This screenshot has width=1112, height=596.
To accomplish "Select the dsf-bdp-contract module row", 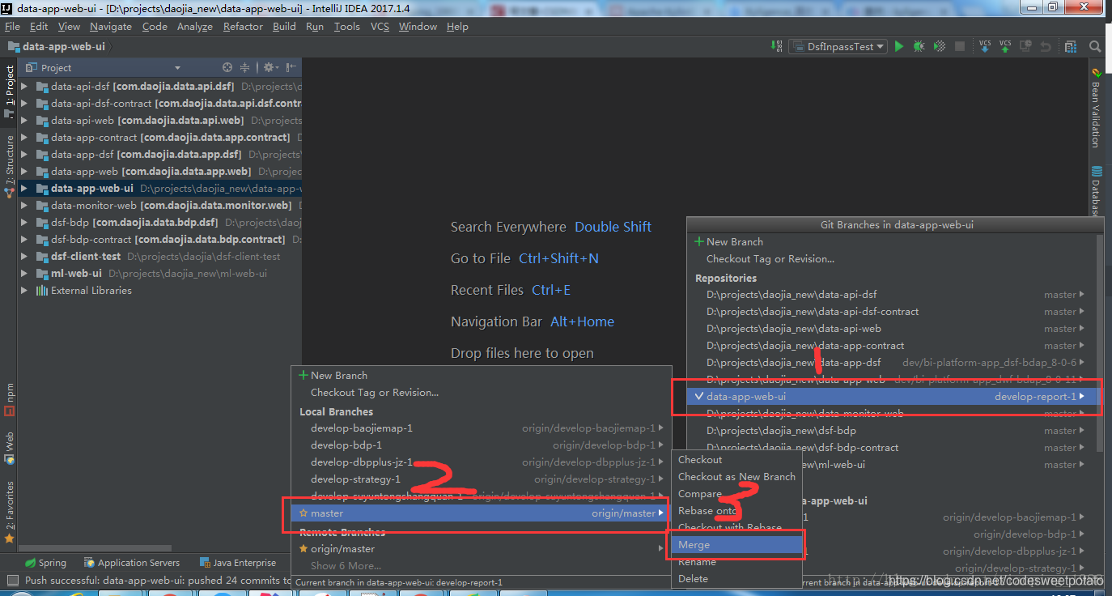I will (x=159, y=240).
